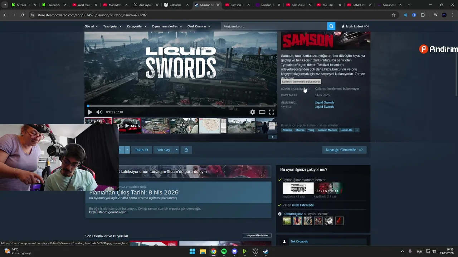458x257 pixels.
Task: Switch to the Anasayfa X browser tab
Action: point(145,5)
